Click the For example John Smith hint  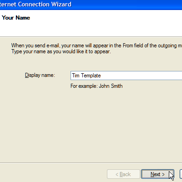coord(96,86)
